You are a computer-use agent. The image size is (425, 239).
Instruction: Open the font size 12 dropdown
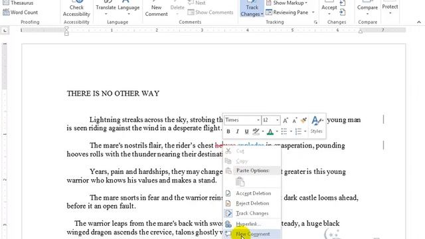[x=277, y=119]
